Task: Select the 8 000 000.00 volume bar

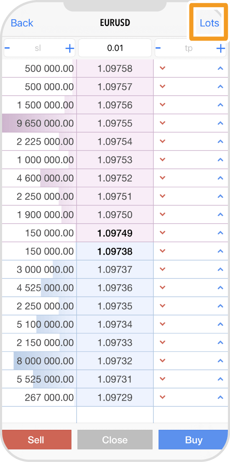Action: tap(45, 361)
